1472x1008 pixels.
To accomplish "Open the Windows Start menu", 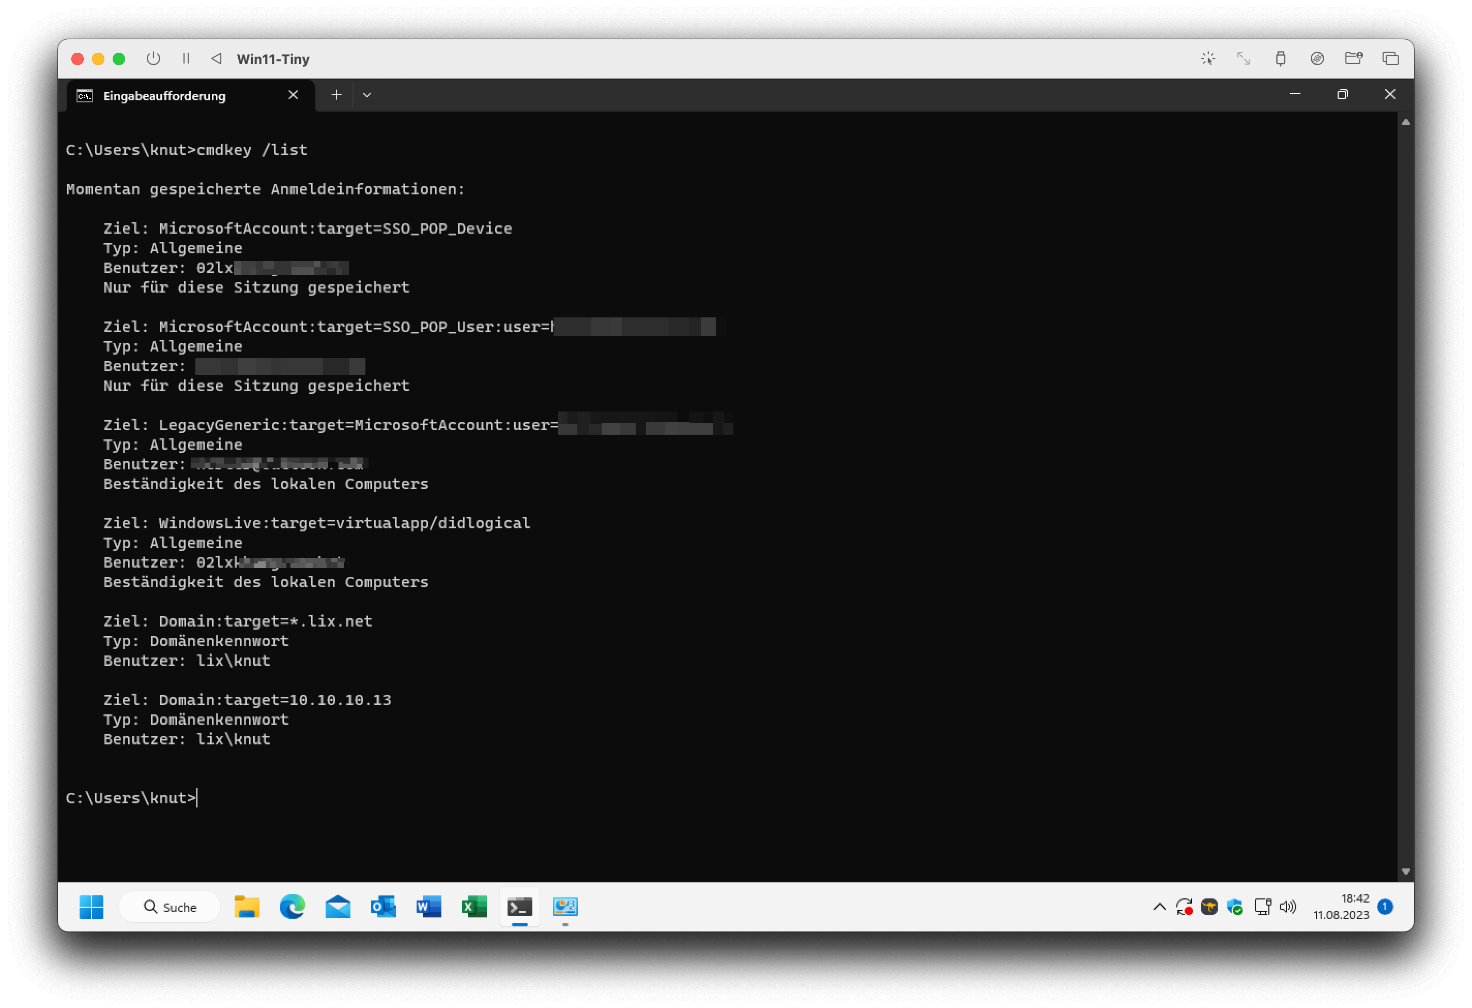I will (91, 907).
